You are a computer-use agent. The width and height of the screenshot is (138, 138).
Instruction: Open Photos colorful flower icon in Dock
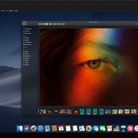pyautogui.click(x=89, y=128)
